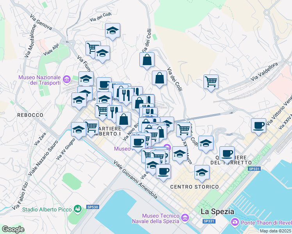The width and height of the screenshot is (292, 234).
Task: Click the Ponte Thaon di Revel camera icon
Action: tap(235, 222)
